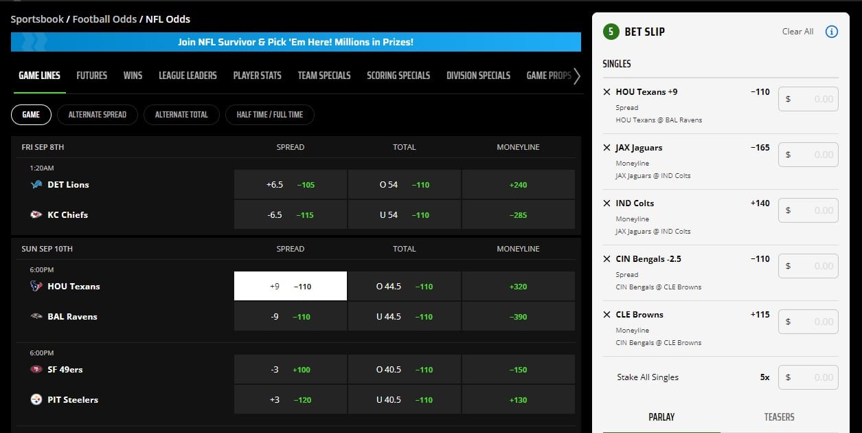Open the Team Specials tab
Viewport: 862px width, 433px height.
tap(324, 76)
